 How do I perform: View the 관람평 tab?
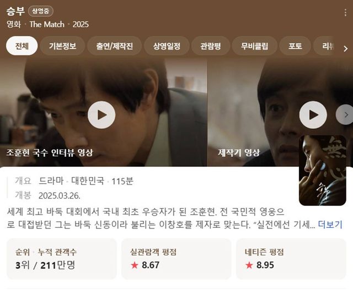[x=211, y=46]
